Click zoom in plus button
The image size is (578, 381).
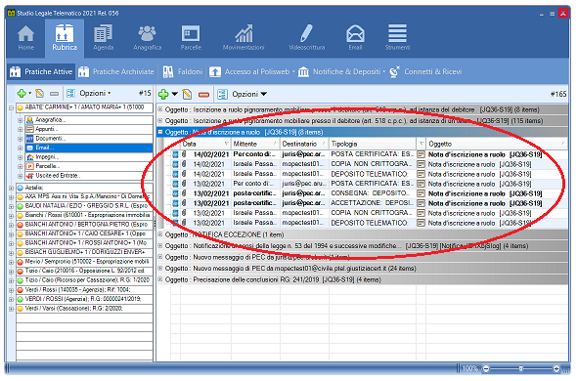[x=556, y=368]
